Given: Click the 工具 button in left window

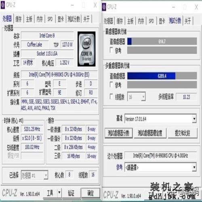Looking at the screenshot, I should tap(50, 193).
